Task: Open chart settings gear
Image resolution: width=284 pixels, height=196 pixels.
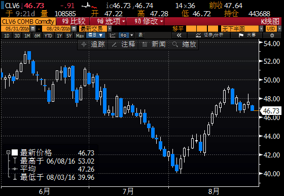Action: pyautogui.click(x=272, y=35)
